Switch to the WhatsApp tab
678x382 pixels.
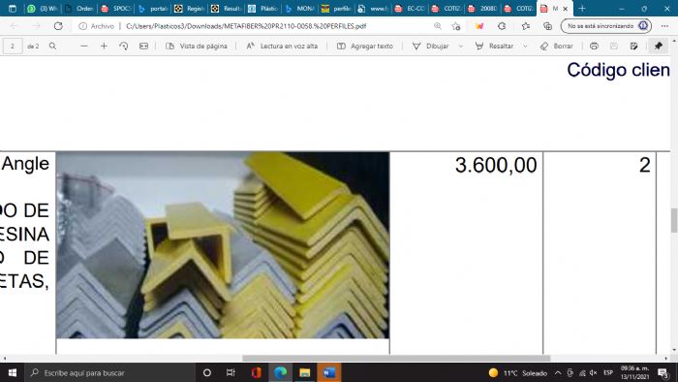[x=43, y=8]
